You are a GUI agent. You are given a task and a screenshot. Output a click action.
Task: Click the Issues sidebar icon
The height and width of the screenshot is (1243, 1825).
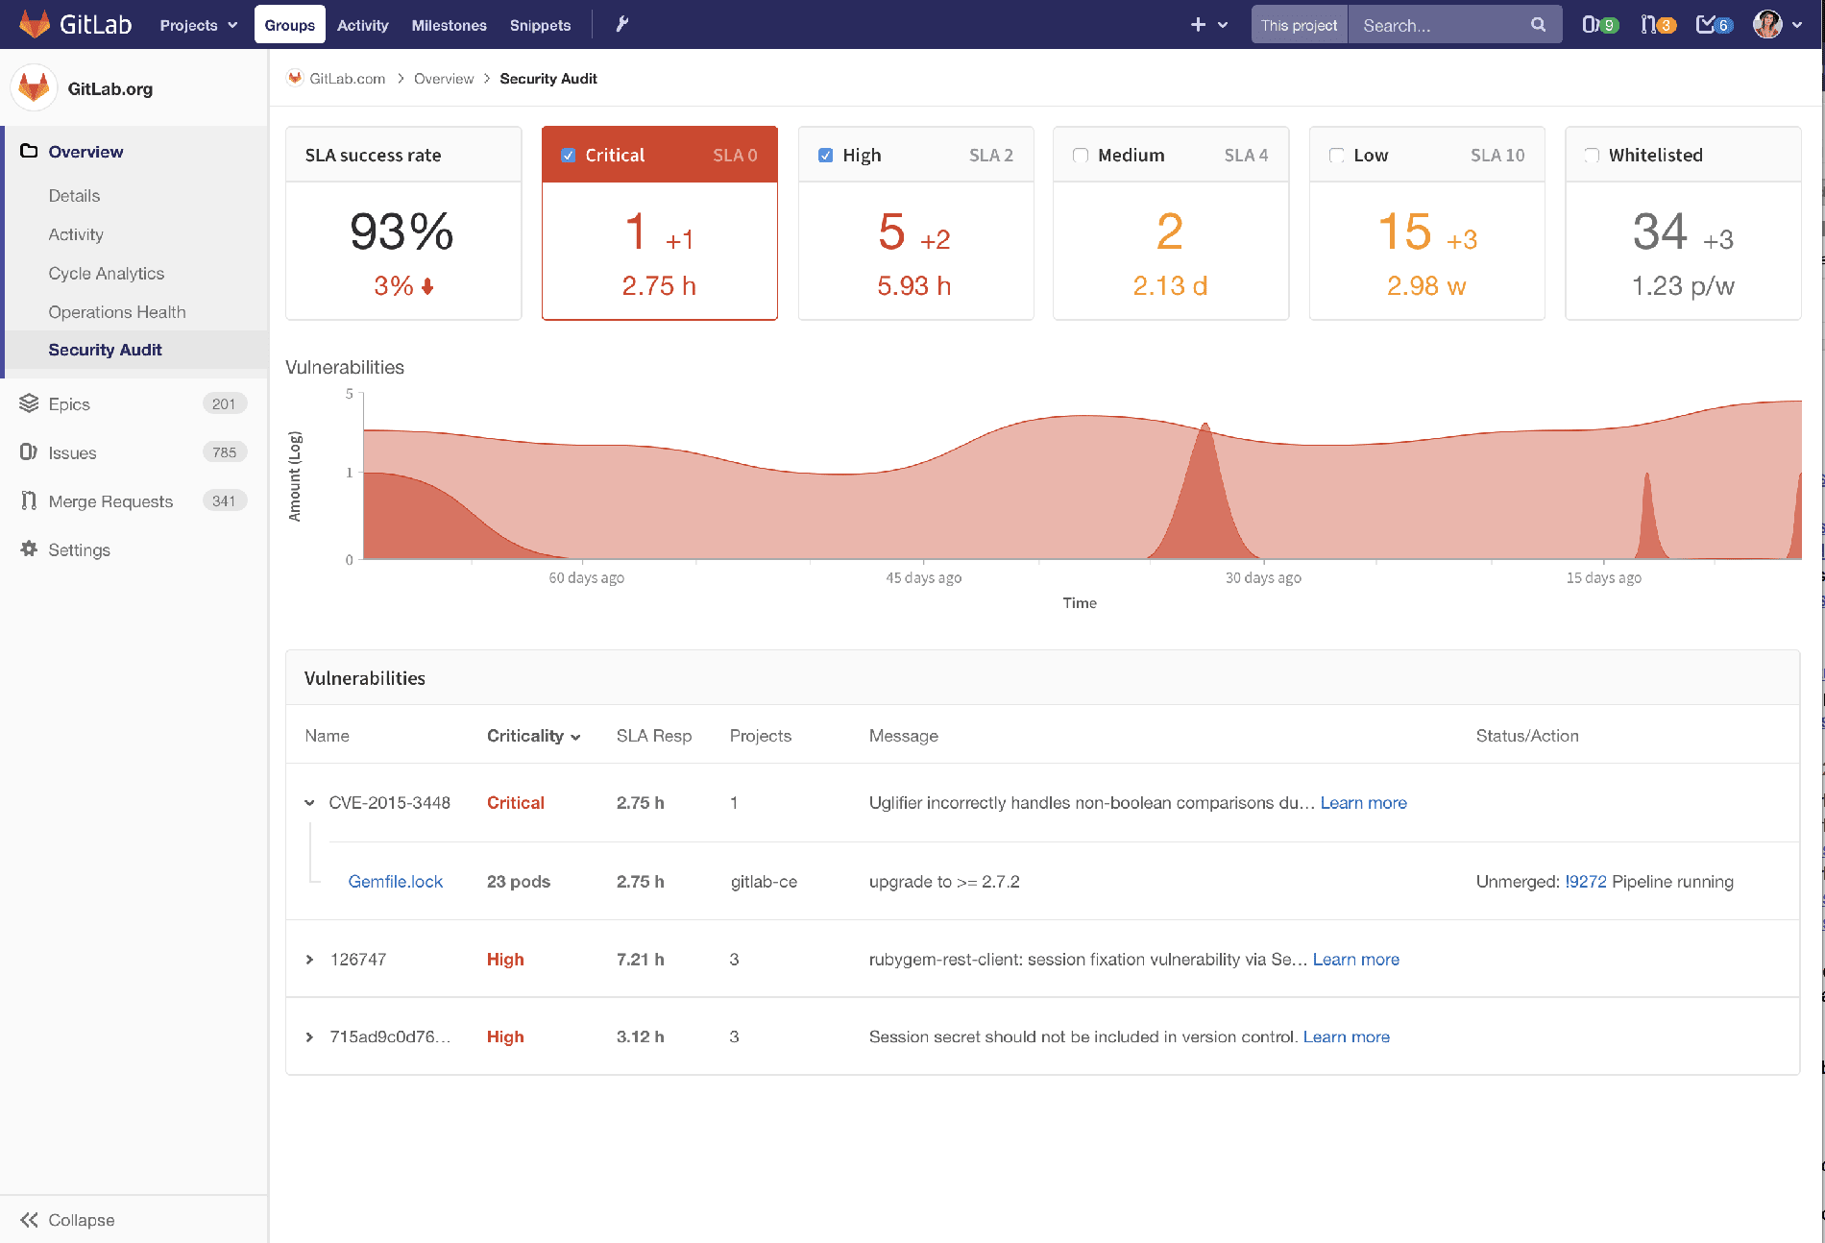click(x=29, y=451)
